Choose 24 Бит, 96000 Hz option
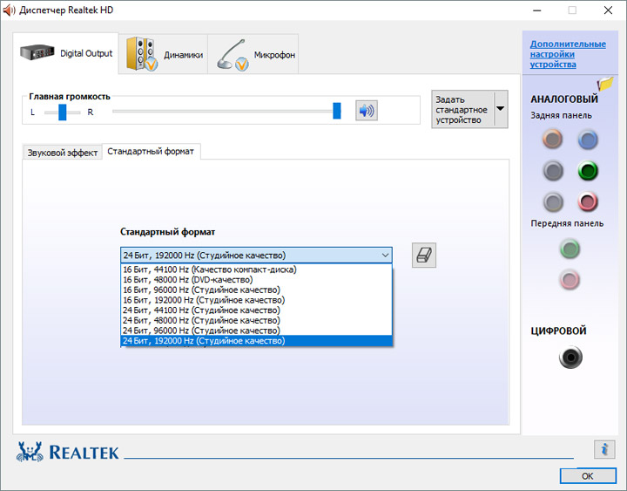Image resolution: width=627 pixels, height=491 pixels. [x=256, y=331]
